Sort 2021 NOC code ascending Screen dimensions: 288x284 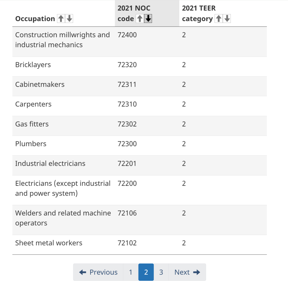tap(140, 19)
